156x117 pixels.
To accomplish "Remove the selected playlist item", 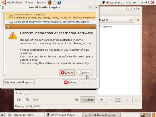I will click(110, 100).
